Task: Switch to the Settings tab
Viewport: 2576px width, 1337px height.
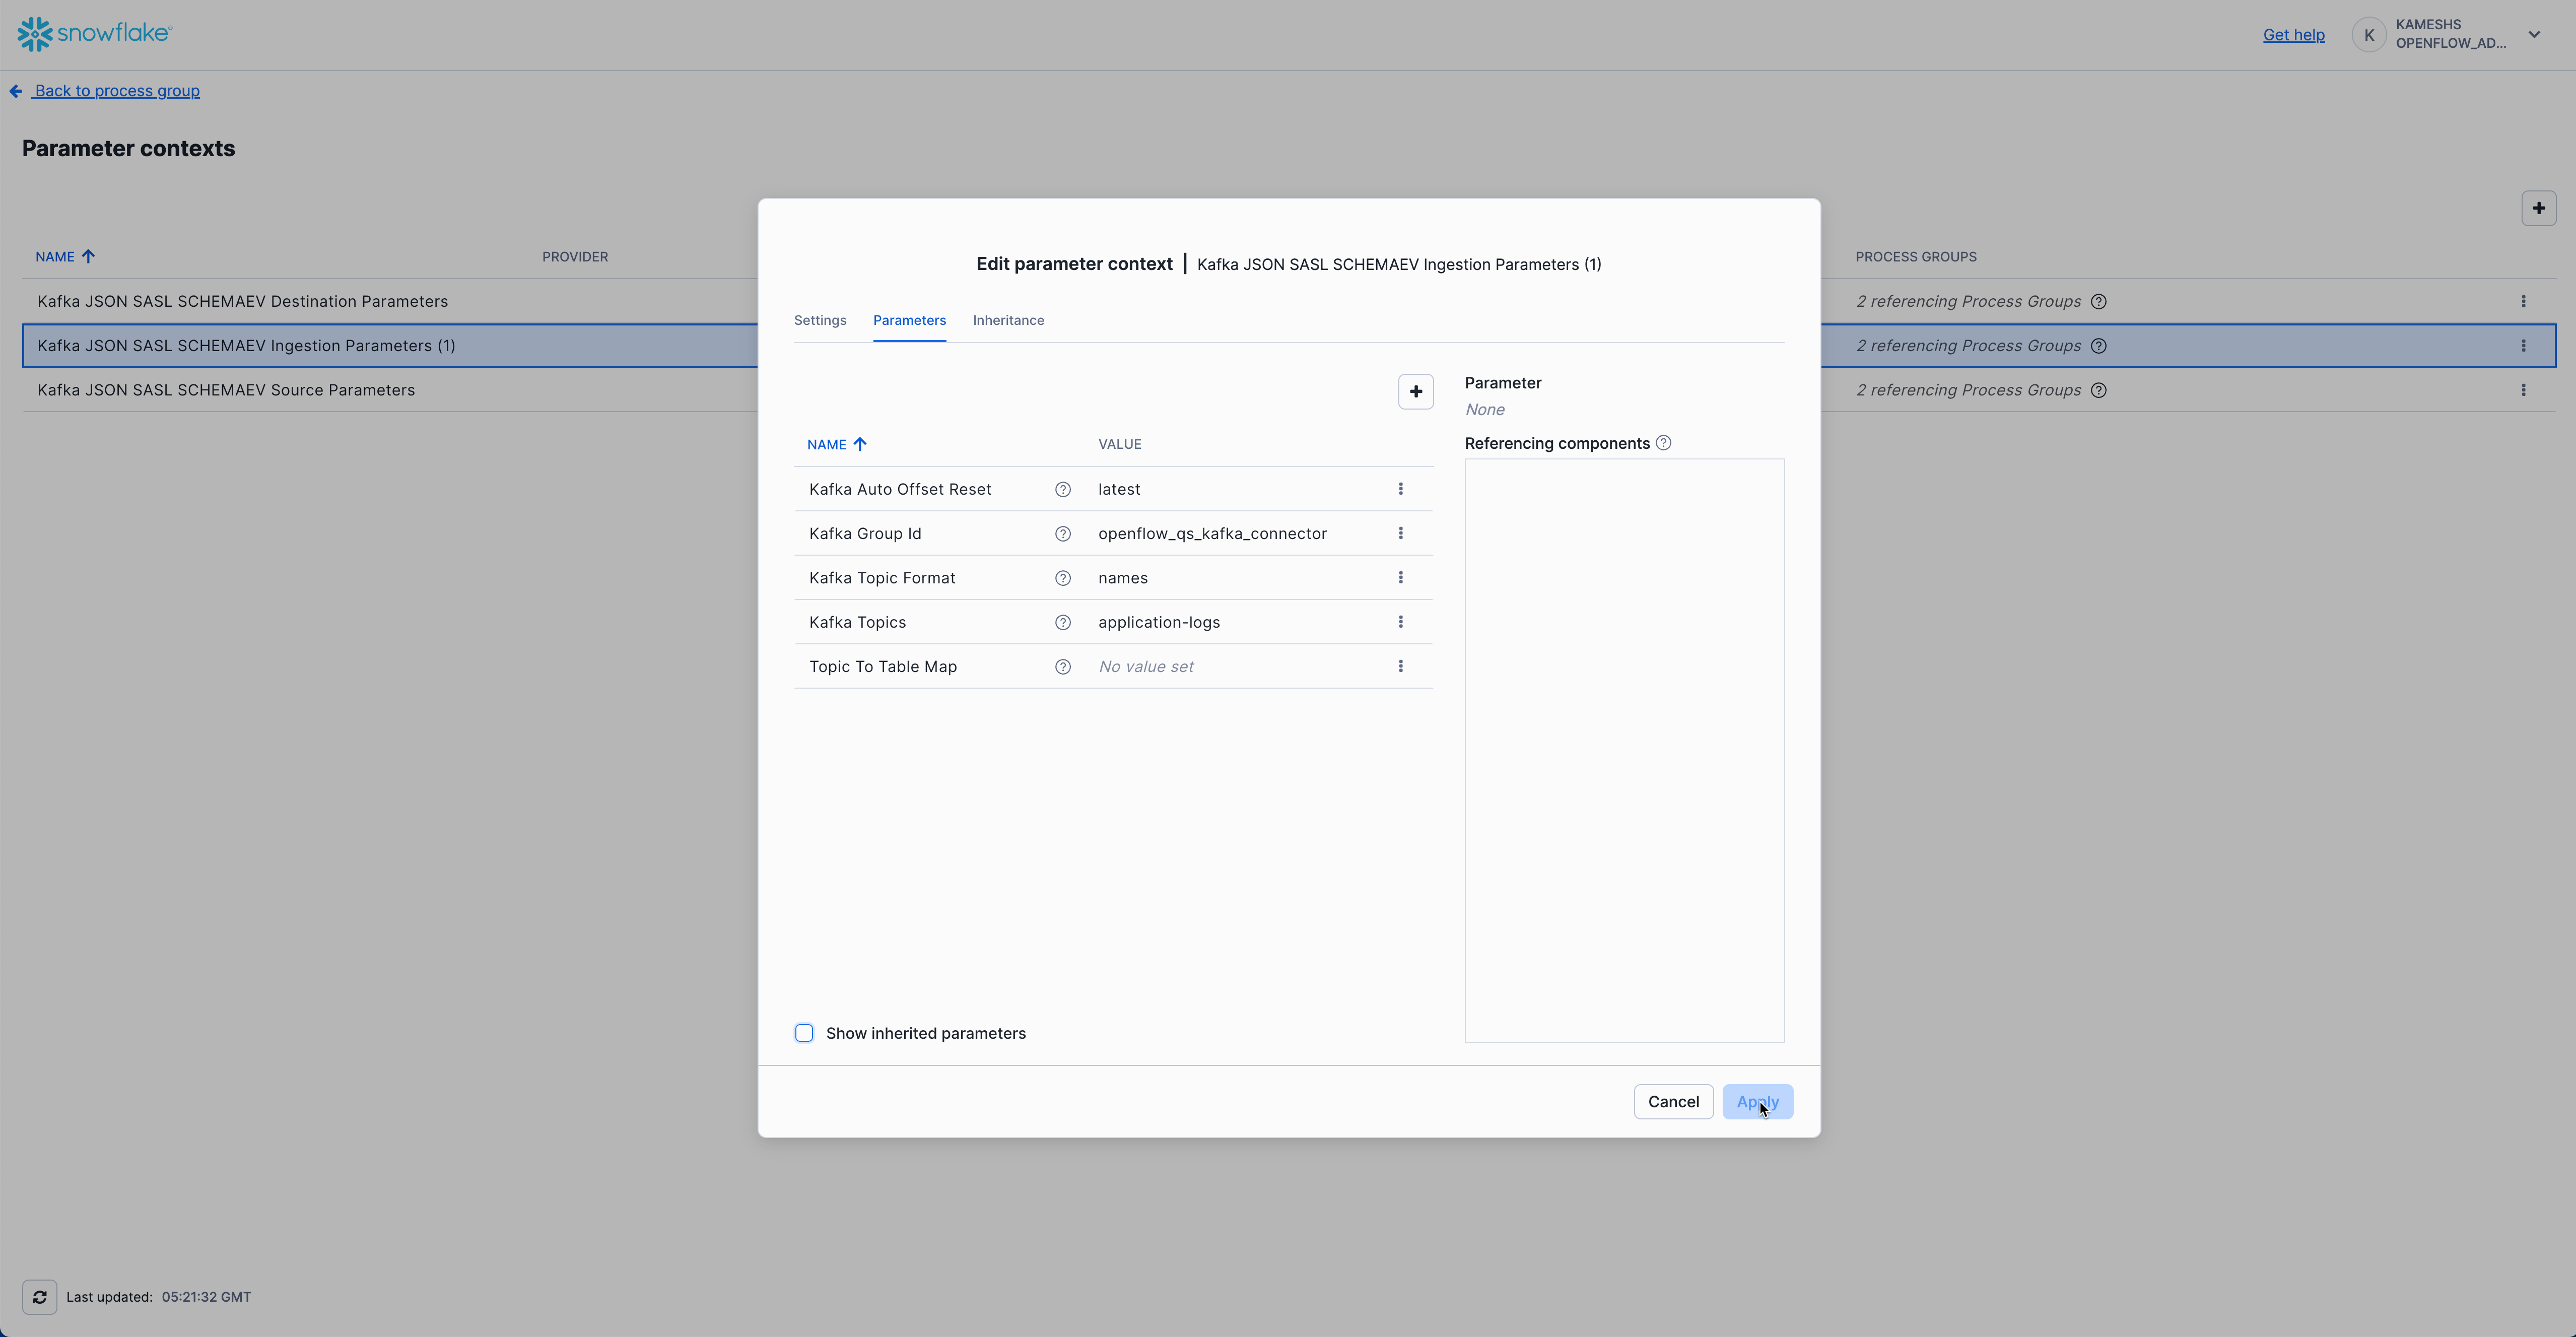Action: point(820,320)
